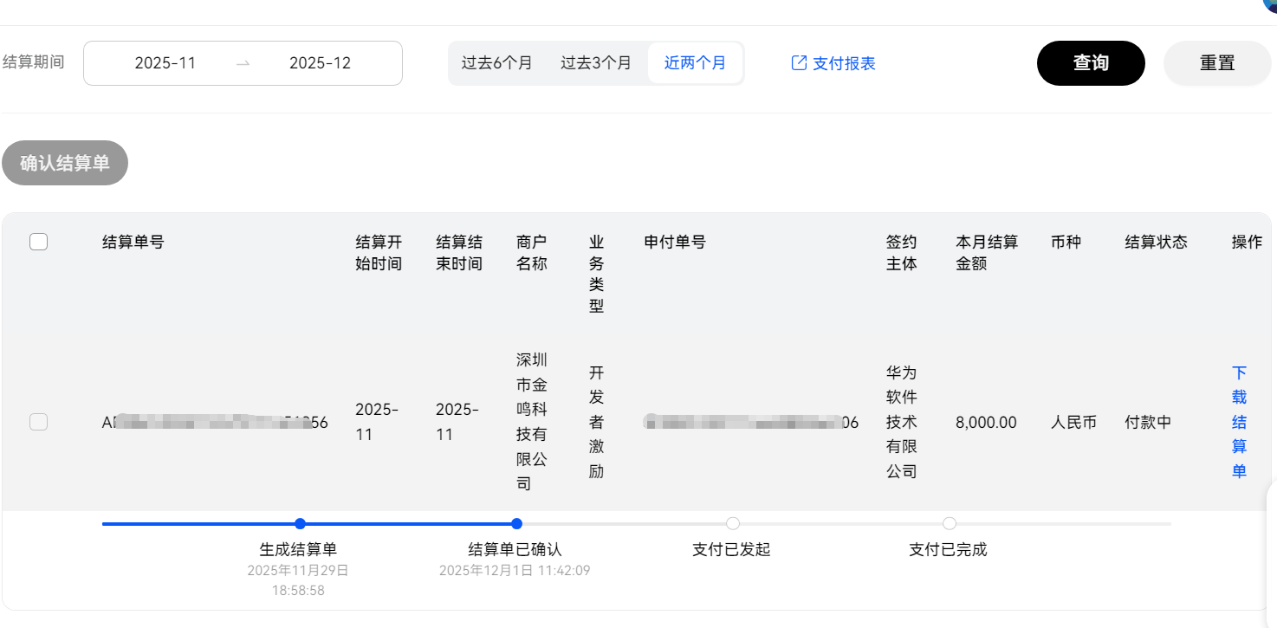Click the external link icon beside 支付报表
This screenshot has height=628, width=1277.
click(799, 63)
